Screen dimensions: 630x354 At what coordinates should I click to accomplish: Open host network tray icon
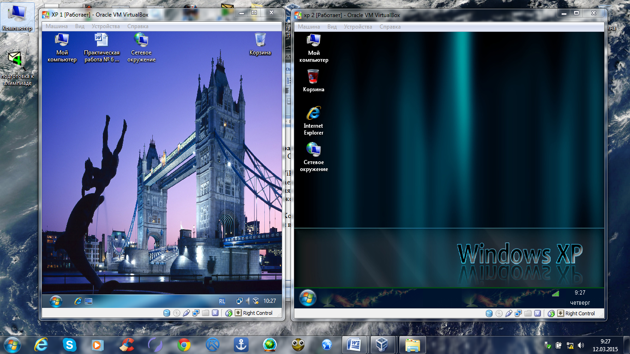(x=570, y=345)
